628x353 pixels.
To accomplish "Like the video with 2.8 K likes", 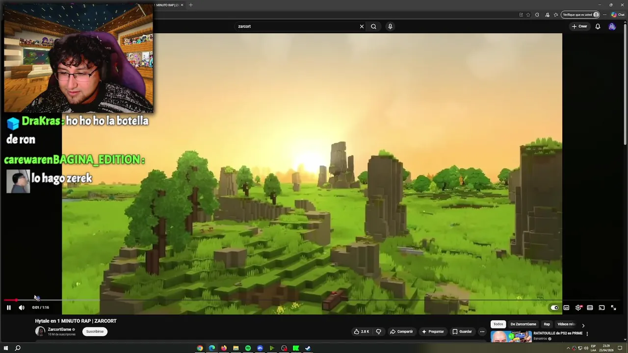I will [362, 331].
